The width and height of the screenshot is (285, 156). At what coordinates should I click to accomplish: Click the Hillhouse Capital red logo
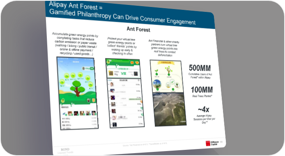pos(208,143)
